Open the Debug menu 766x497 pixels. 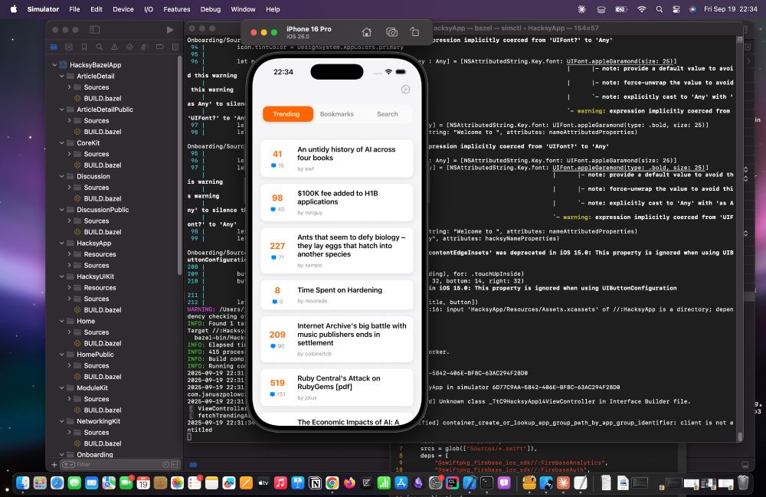[211, 9]
